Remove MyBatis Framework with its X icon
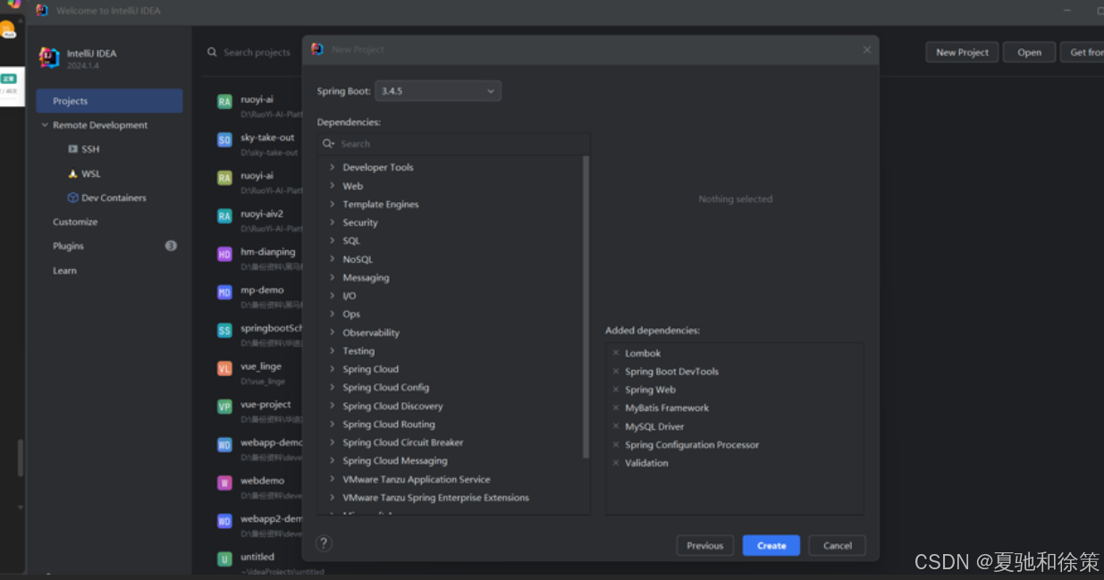 pos(616,408)
